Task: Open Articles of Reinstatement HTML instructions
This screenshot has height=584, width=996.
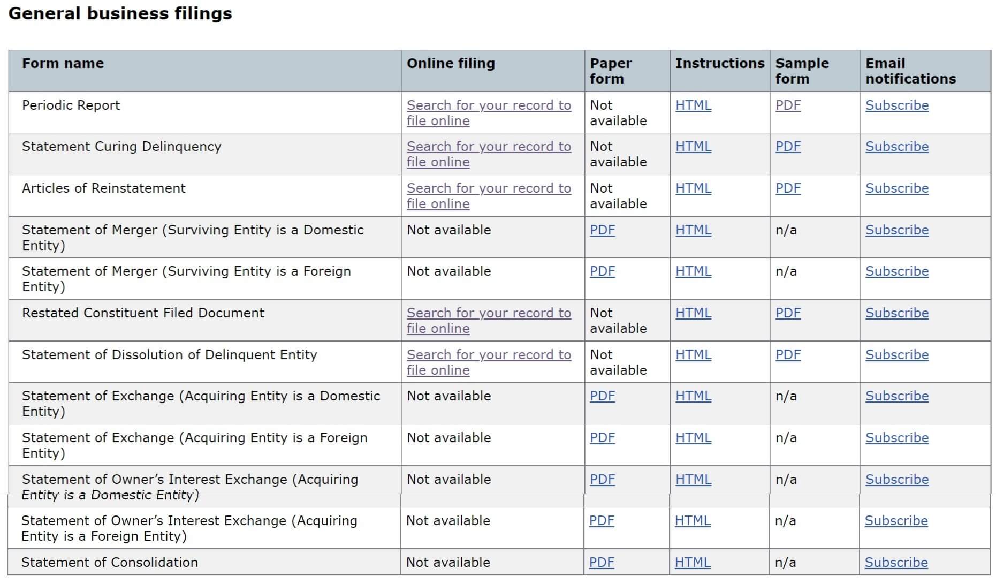Action: pos(693,188)
